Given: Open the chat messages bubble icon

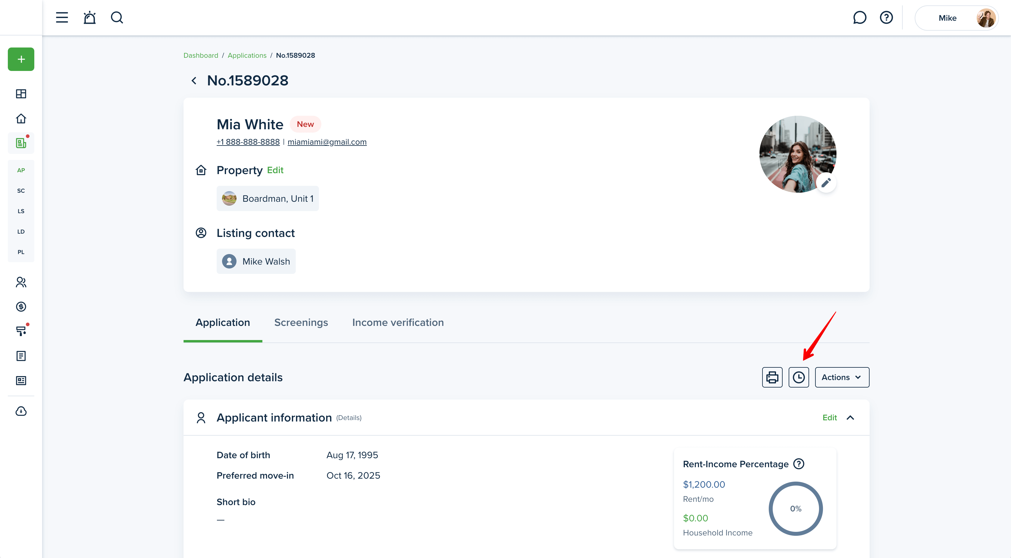Looking at the screenshot, I should pyautogui.click(x=860, y=18).
